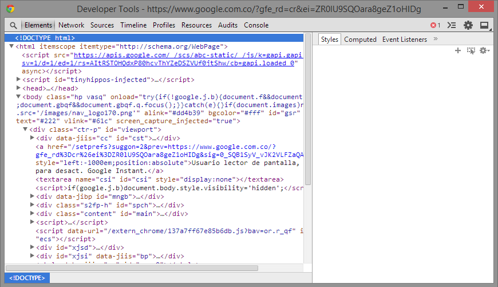Click the DOCTYPE breadcrumb at bottom
This screenshot has height=287, width=498.
click(27, 278)
